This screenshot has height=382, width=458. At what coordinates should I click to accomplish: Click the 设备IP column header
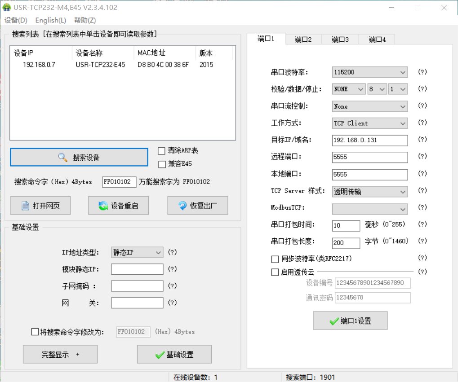tap(41, 53)
